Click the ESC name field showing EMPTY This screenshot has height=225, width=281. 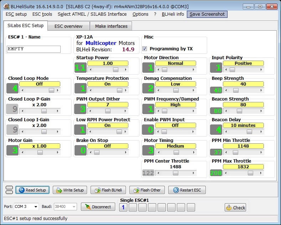(34, 49)
